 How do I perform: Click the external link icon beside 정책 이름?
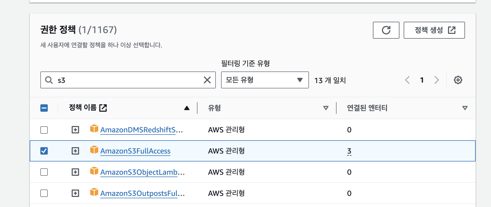(x=103, y=108)
